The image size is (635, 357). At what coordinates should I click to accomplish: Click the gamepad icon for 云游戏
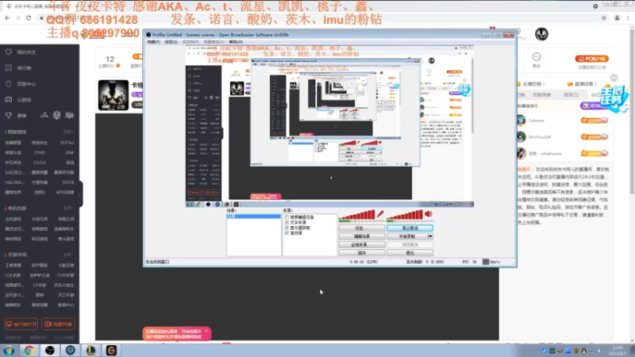pos(9,100)
